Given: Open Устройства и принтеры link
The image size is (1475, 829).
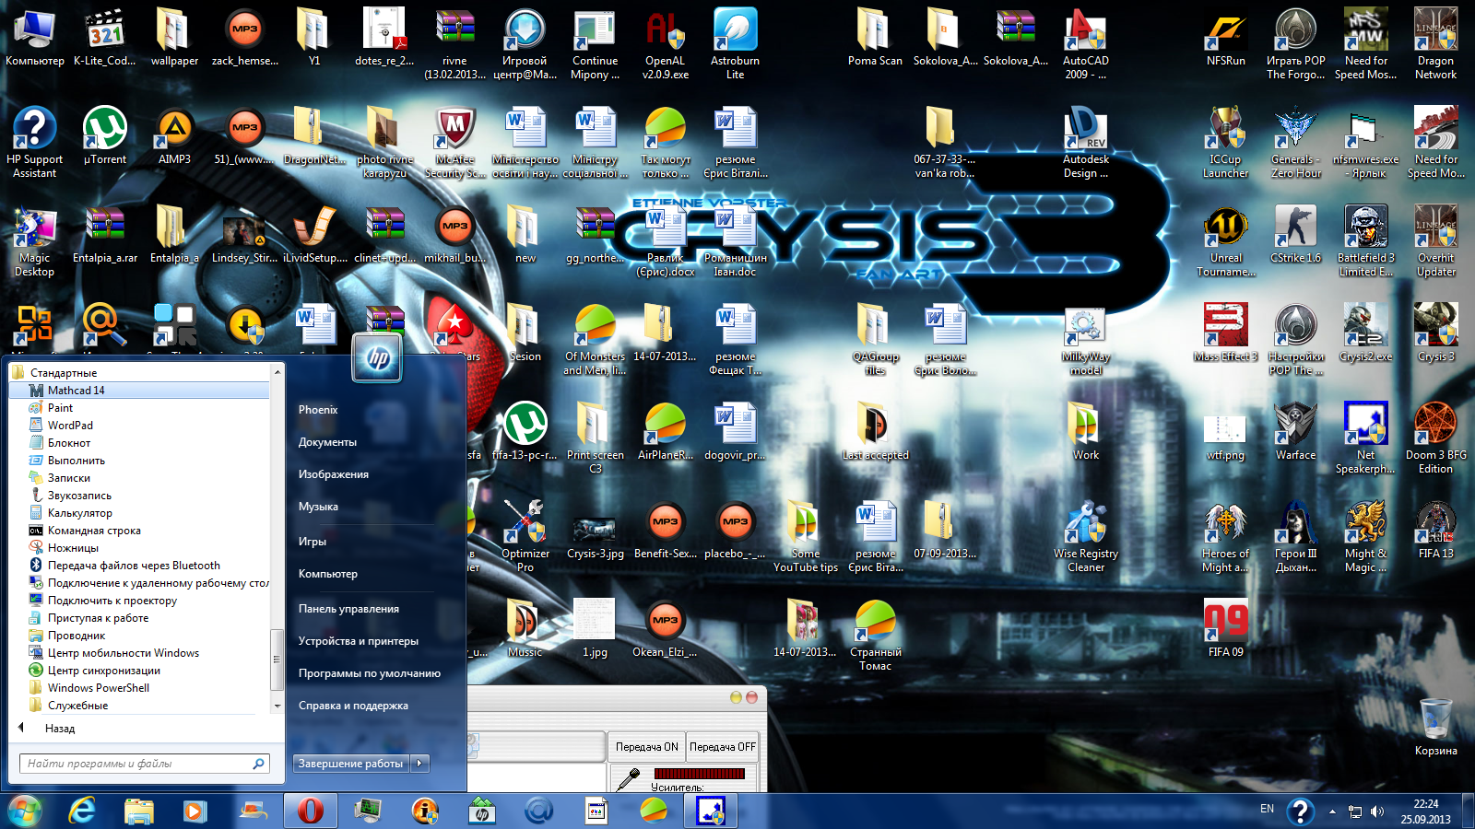Looking at the screenshot, I should click(x=358, y=641).
